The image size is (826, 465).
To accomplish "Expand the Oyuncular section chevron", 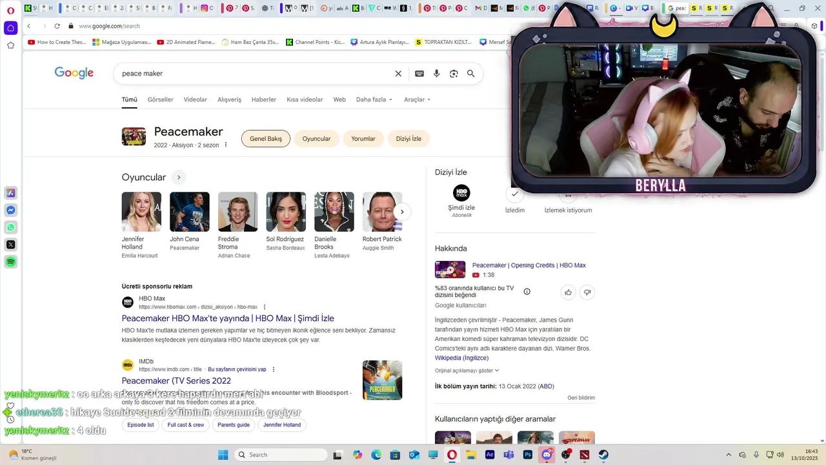I will point(179,177).
